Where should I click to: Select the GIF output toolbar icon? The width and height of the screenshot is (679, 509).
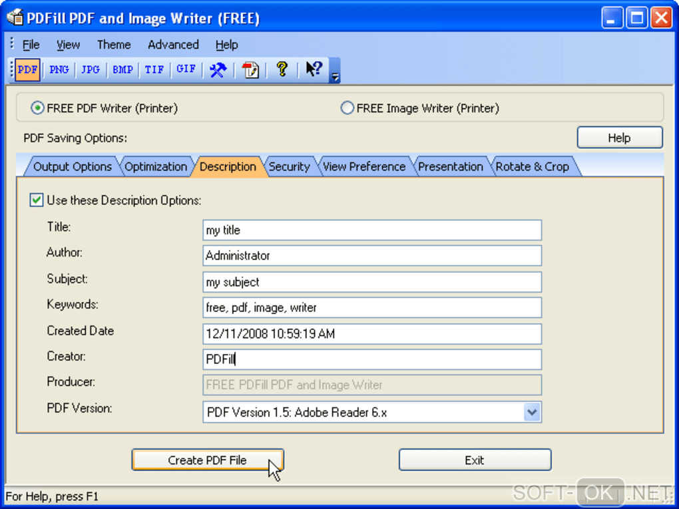pyautogui.click(x=186, y=70)
